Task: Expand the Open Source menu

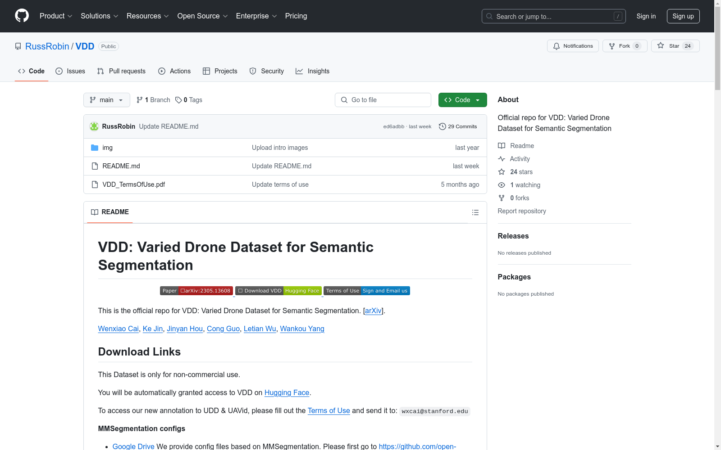Action: 203,16
